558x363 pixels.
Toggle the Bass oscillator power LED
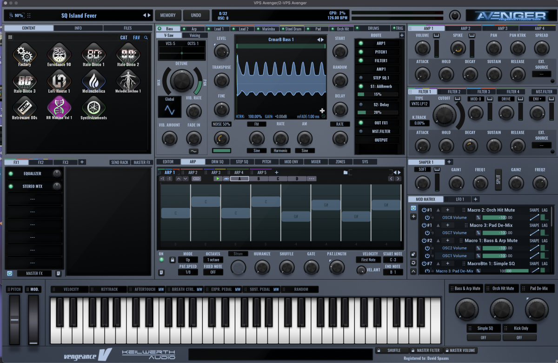[159, 29]
